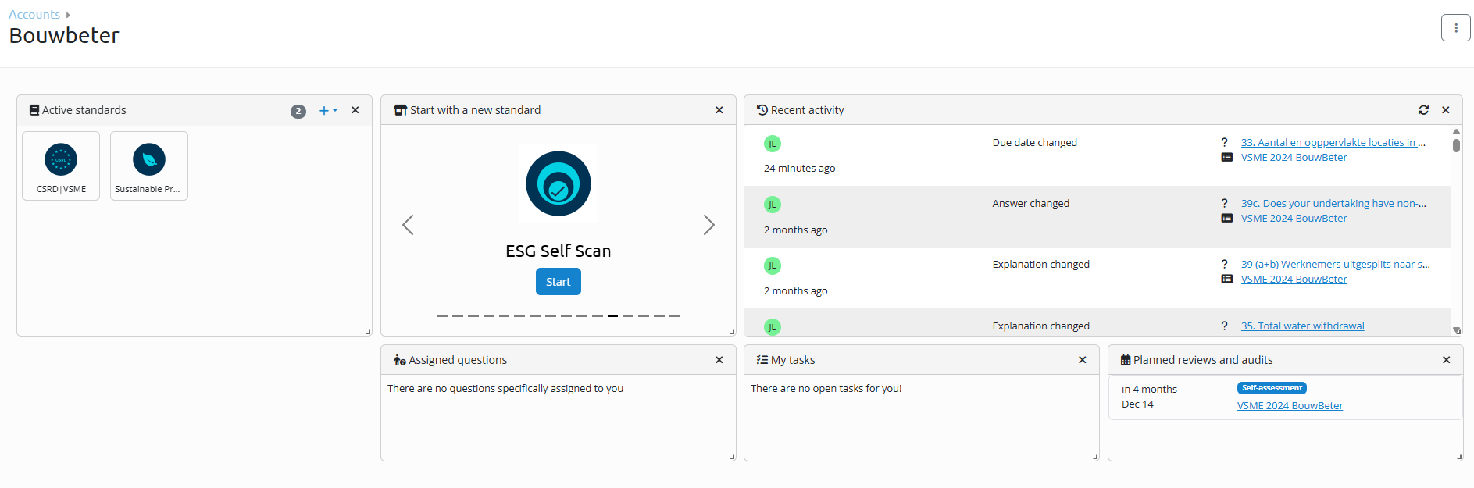Click 'There are no questions specifically assigned to you'
Viewport: 1474px width, 488px height.
(505, 388)
